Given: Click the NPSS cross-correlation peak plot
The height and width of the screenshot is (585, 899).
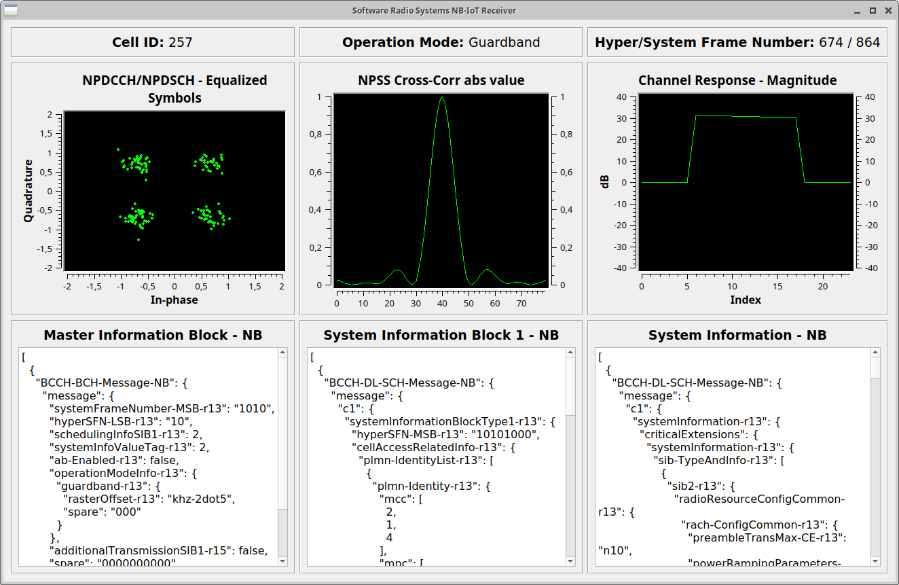Looking at the screenshot, I should tap(441, 191).
